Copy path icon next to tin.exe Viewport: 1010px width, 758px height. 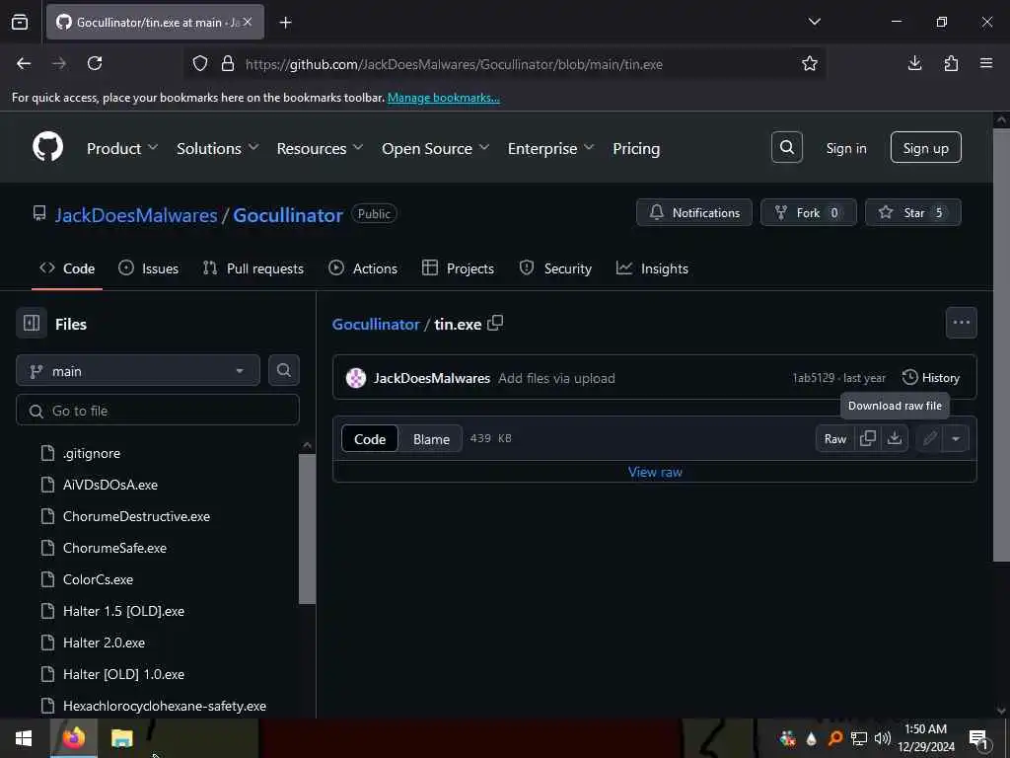[x=495, y=323]
